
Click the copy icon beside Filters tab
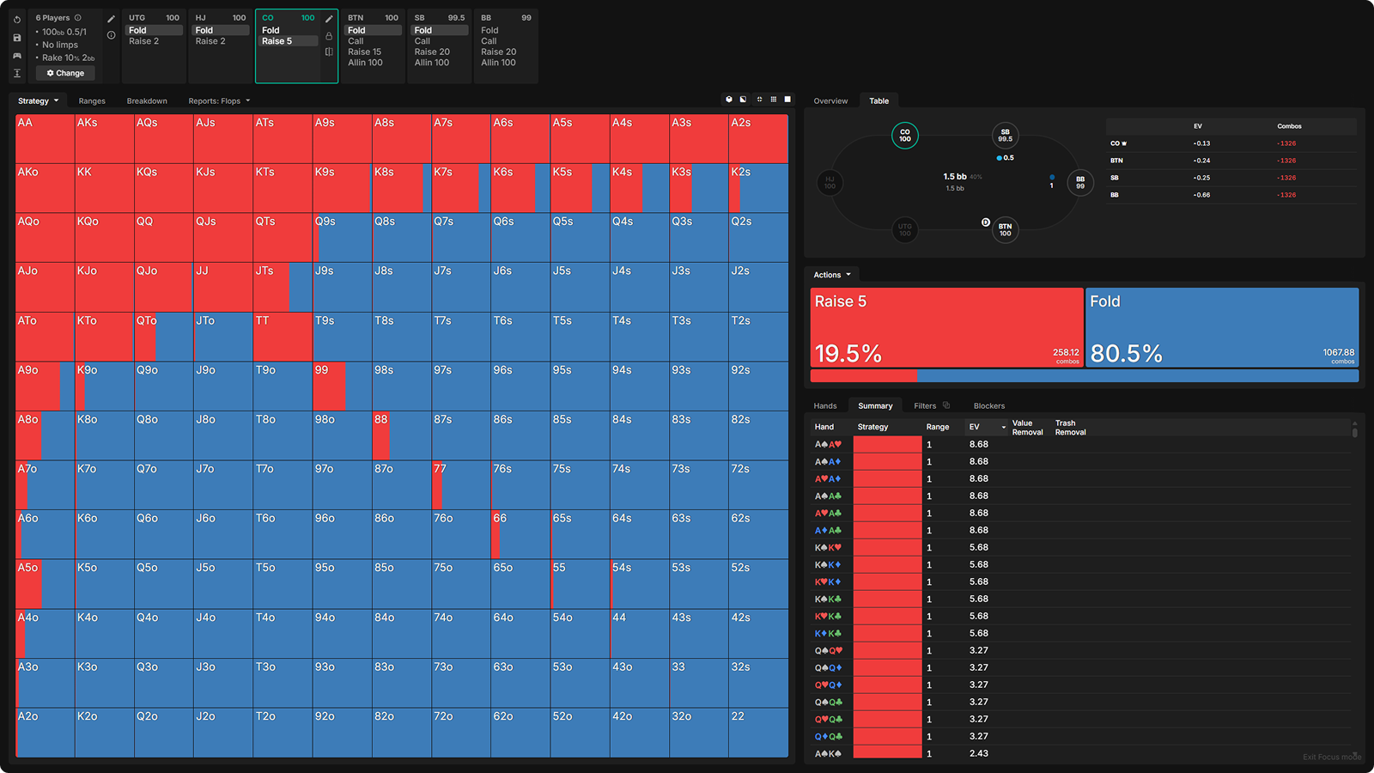tap(946, 405)
